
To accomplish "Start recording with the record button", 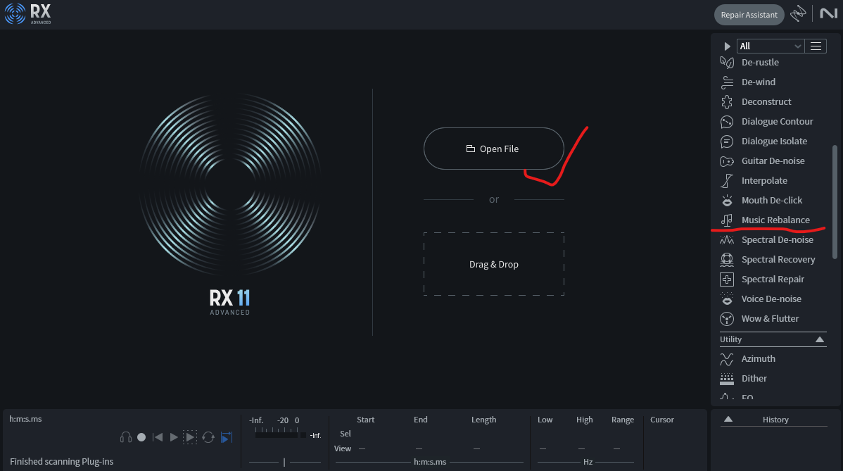I will [x=141, y=437].
